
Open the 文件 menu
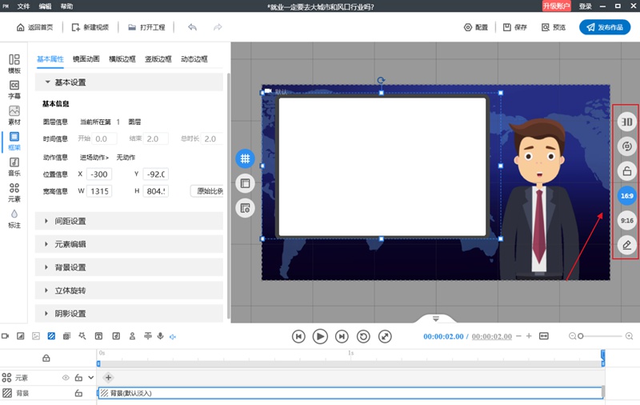(x=24, y=6)
